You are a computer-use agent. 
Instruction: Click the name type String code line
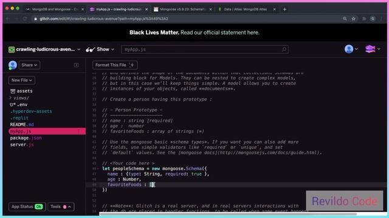(158, 174)
